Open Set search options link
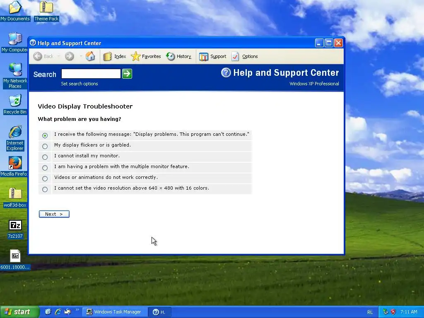This screenshot has width=424, height=318. 79,84
